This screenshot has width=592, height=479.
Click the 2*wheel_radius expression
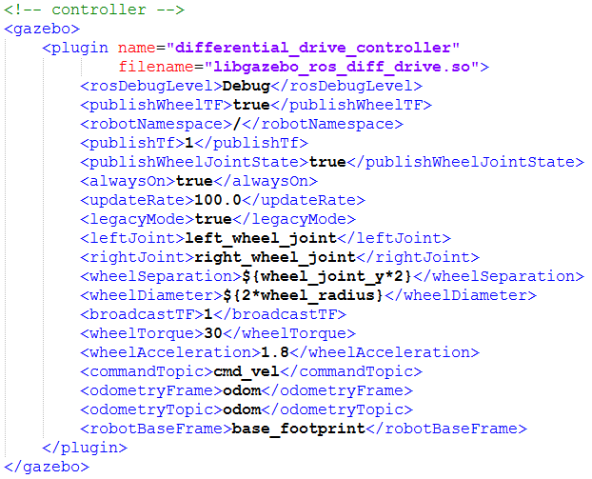point(304,295)
